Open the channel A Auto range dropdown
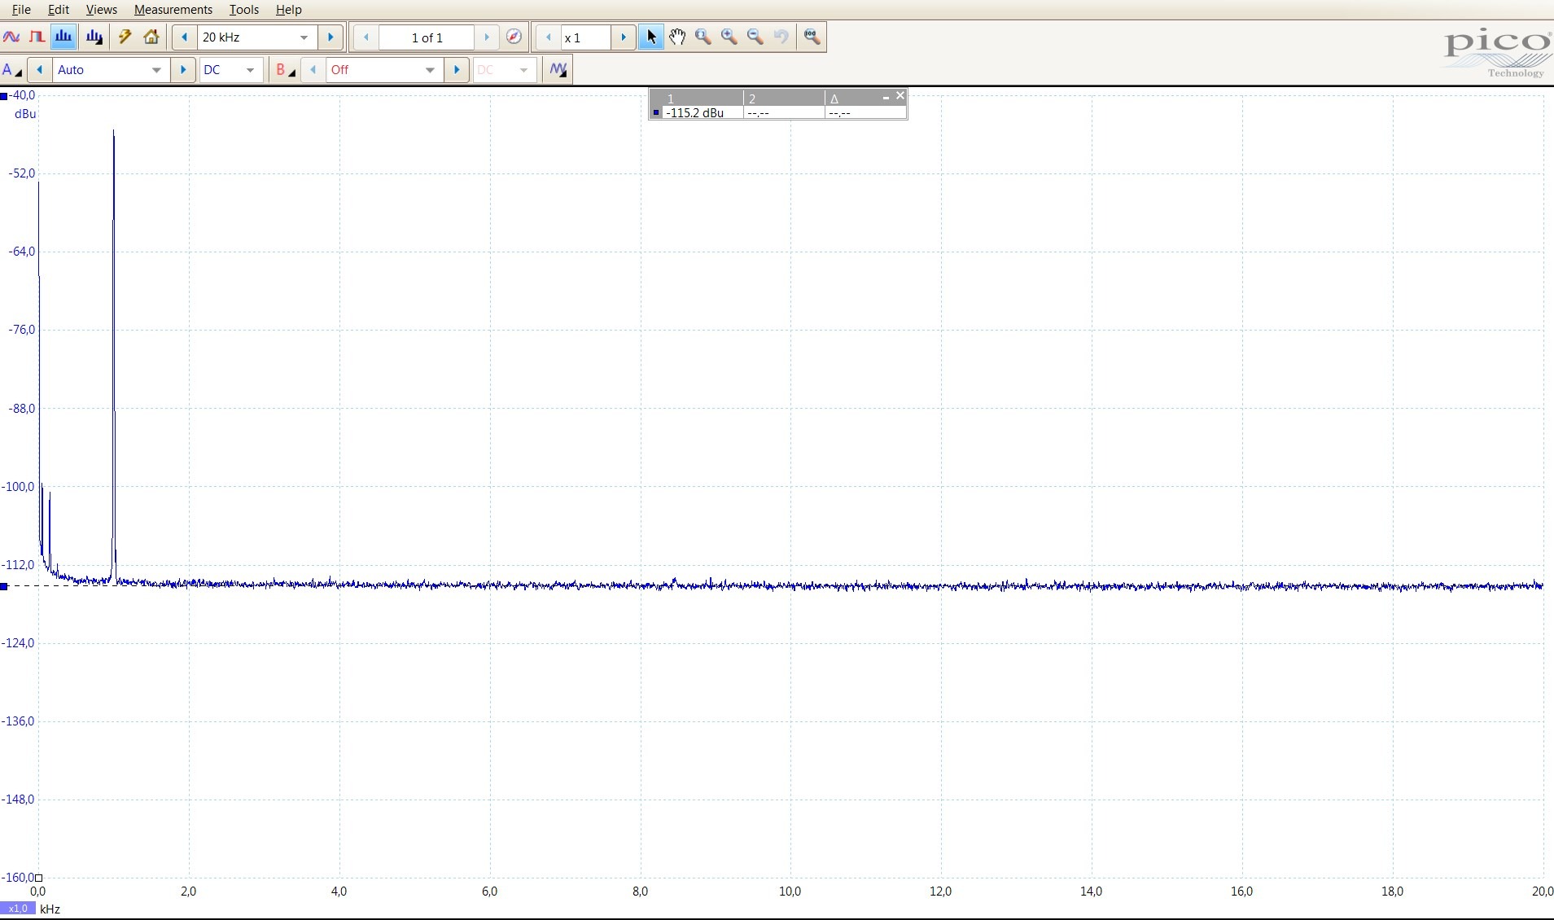This screenshot has width=1554, height=920. pos(156,70)
